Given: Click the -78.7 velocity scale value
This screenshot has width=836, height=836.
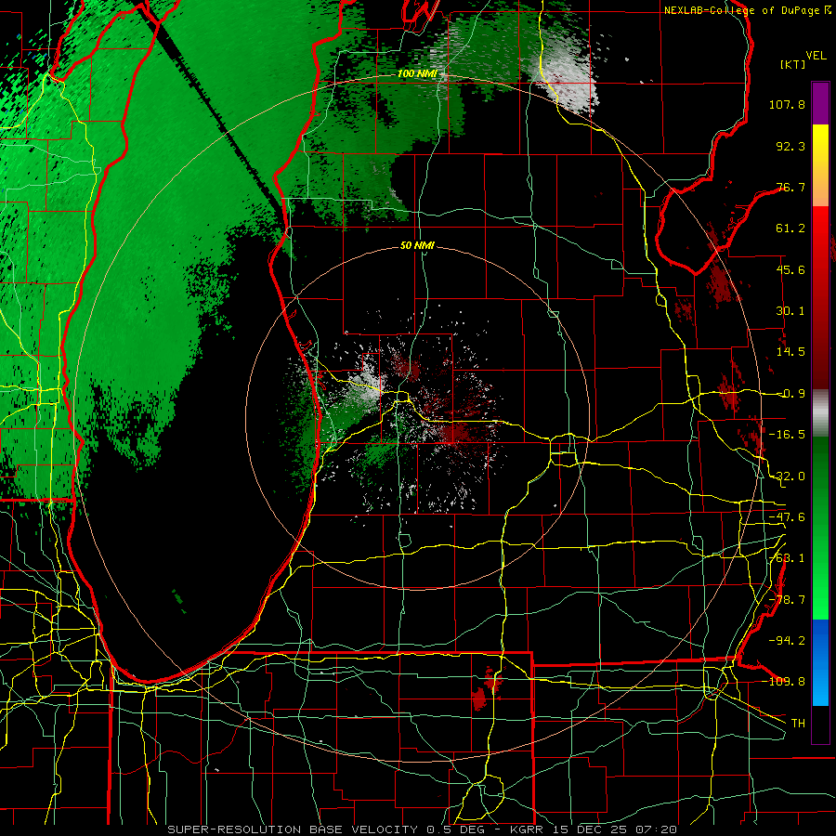Looking at the screenshot, I should click(x=787, y=600).
